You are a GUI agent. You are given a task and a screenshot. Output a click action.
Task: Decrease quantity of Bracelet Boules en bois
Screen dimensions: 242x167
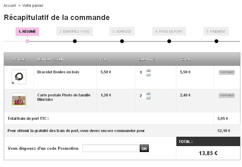[x=148, y=75]
